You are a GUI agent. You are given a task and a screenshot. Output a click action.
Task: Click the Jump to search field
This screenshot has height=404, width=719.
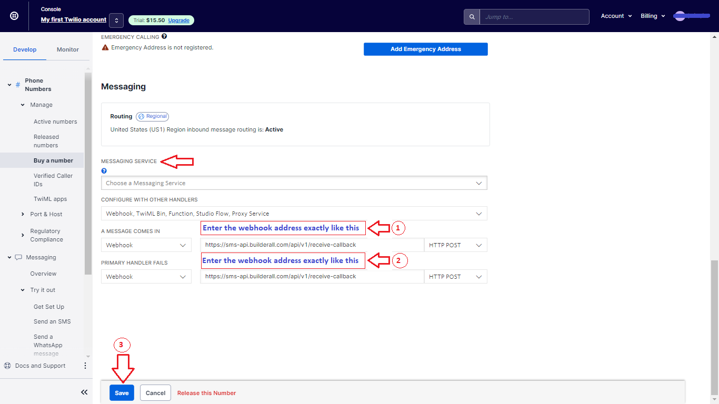[x=534, y=17]
